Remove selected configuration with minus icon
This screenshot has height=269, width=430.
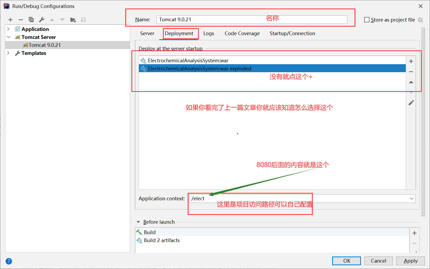(x=21, y=20)
